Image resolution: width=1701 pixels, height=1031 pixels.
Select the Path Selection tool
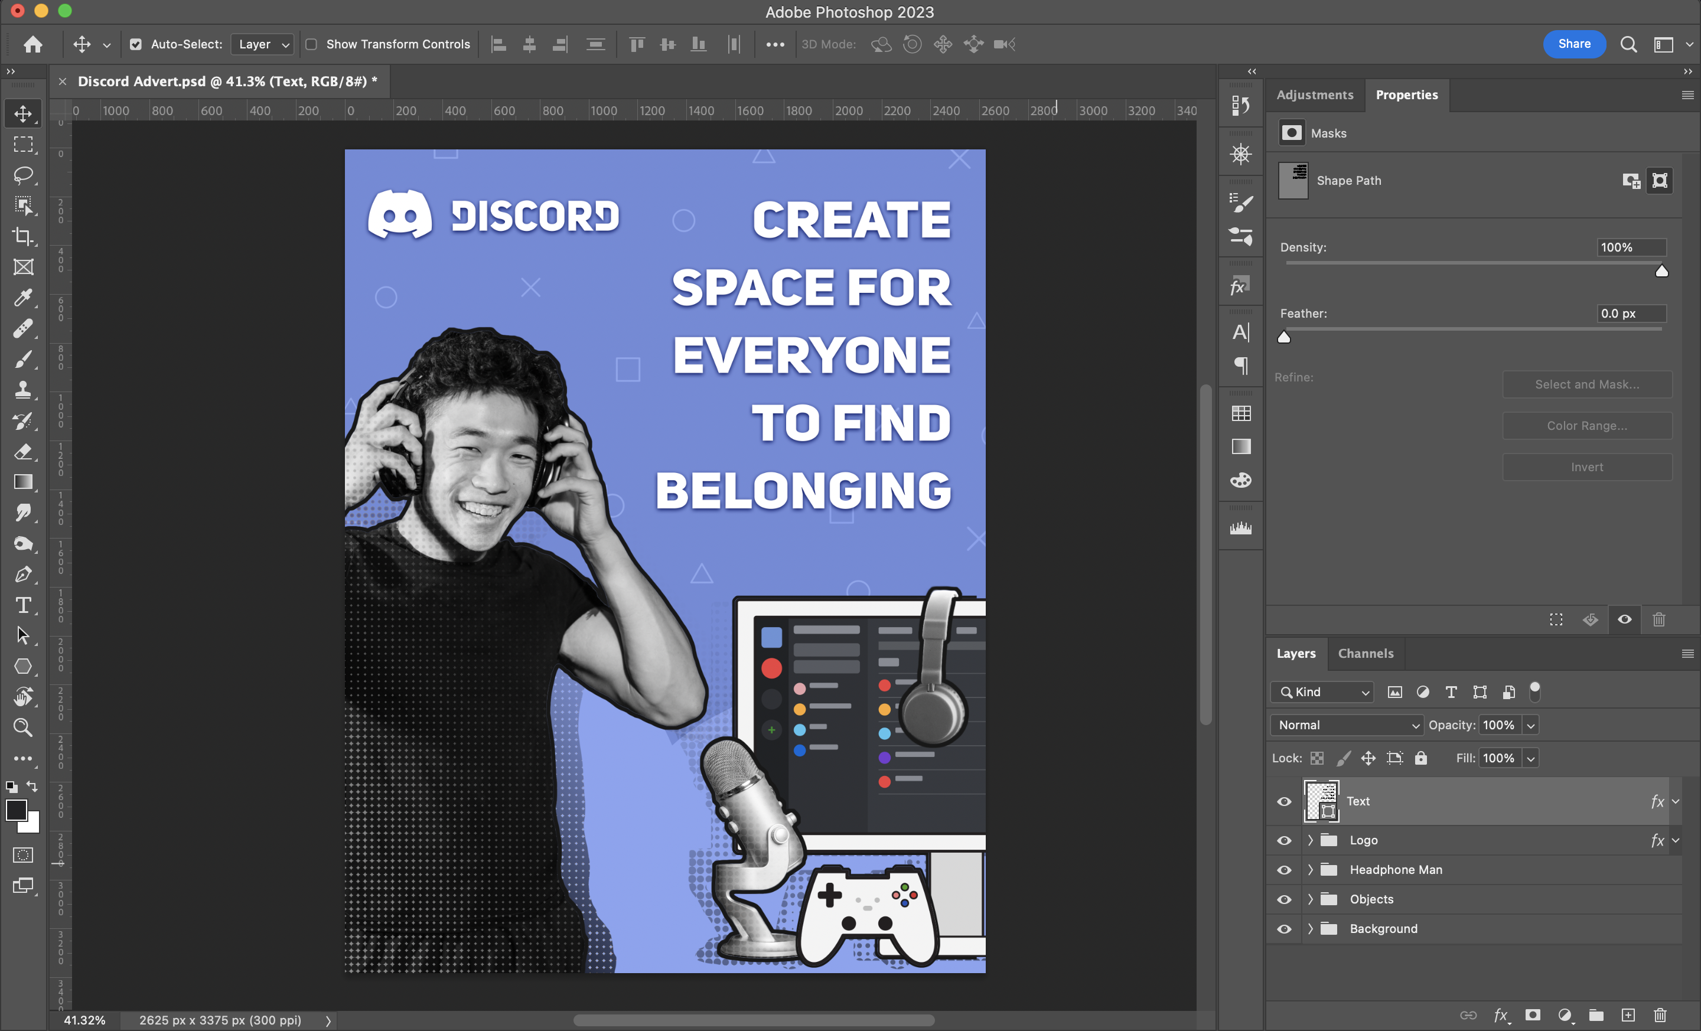click(x=24, y=635)
